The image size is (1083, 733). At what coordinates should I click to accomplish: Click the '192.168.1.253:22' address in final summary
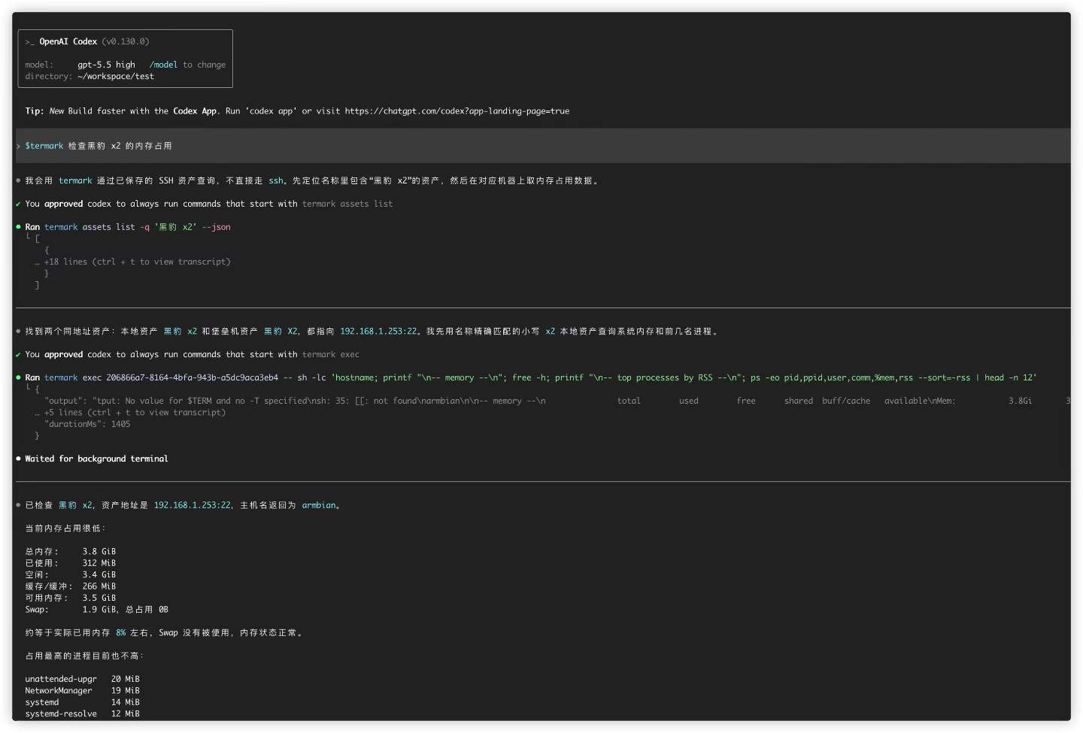(193, 506)
